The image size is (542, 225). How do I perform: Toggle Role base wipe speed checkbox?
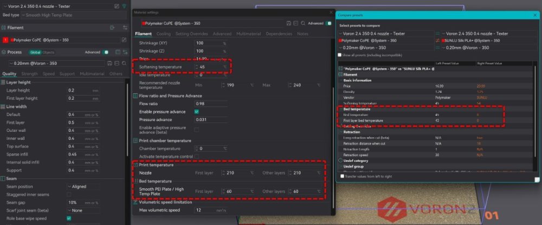click(69, 218)
